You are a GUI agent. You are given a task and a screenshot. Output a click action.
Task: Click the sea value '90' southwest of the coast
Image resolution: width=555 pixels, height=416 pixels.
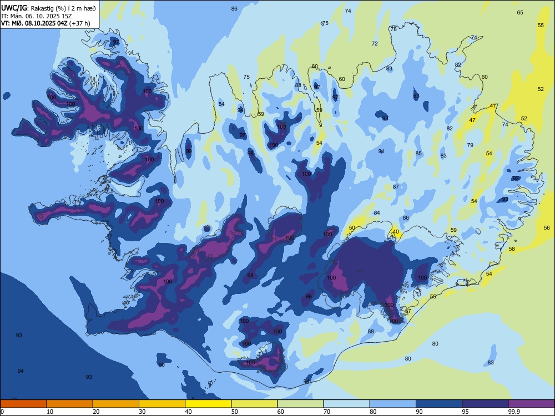162,365
